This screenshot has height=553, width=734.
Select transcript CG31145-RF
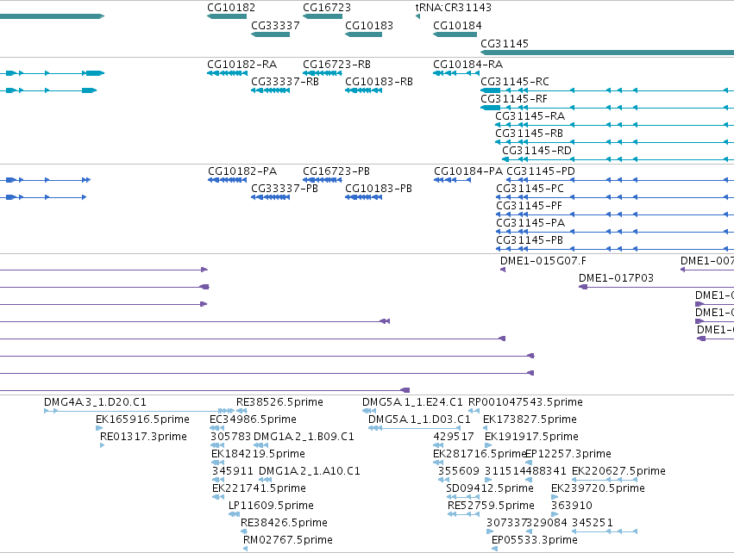[514, 99]
